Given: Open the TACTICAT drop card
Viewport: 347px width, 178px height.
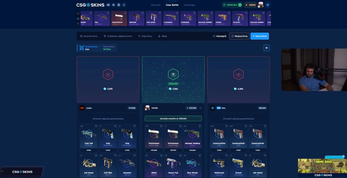Looking at the screenshot, I should coord(240,18).
